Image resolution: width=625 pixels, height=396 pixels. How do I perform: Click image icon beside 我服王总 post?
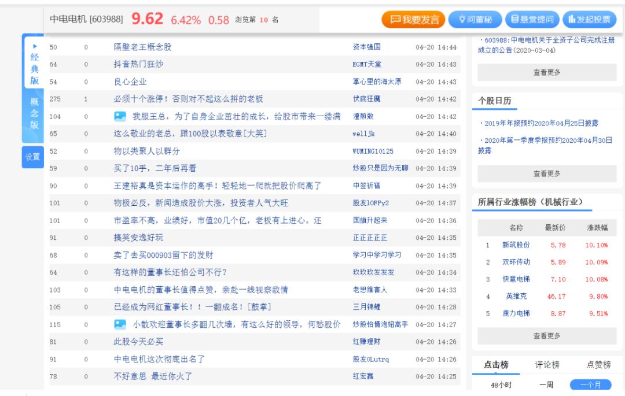(x=120, y=117)
